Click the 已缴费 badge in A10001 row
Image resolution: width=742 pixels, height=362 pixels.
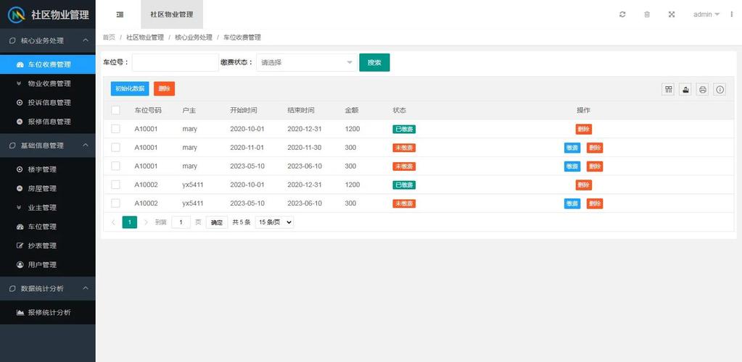(404, 129)
